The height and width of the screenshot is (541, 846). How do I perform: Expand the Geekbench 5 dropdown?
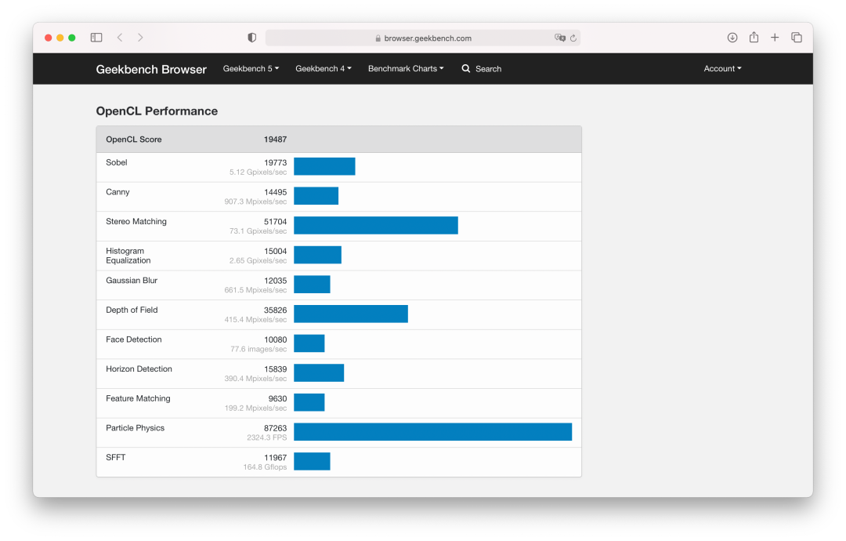[x=251, y=69]
